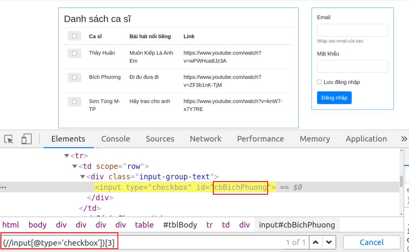This screenshot has height=252, width=409.
Task: Cancel the DOM search
Action: click(371, 242)
